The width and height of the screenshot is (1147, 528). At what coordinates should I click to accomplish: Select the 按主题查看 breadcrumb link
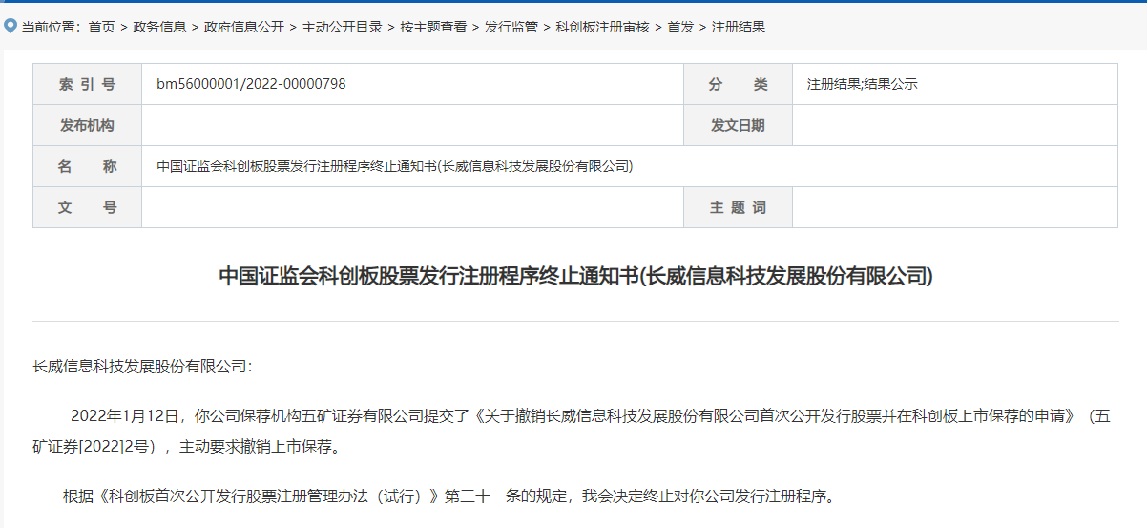434,27
